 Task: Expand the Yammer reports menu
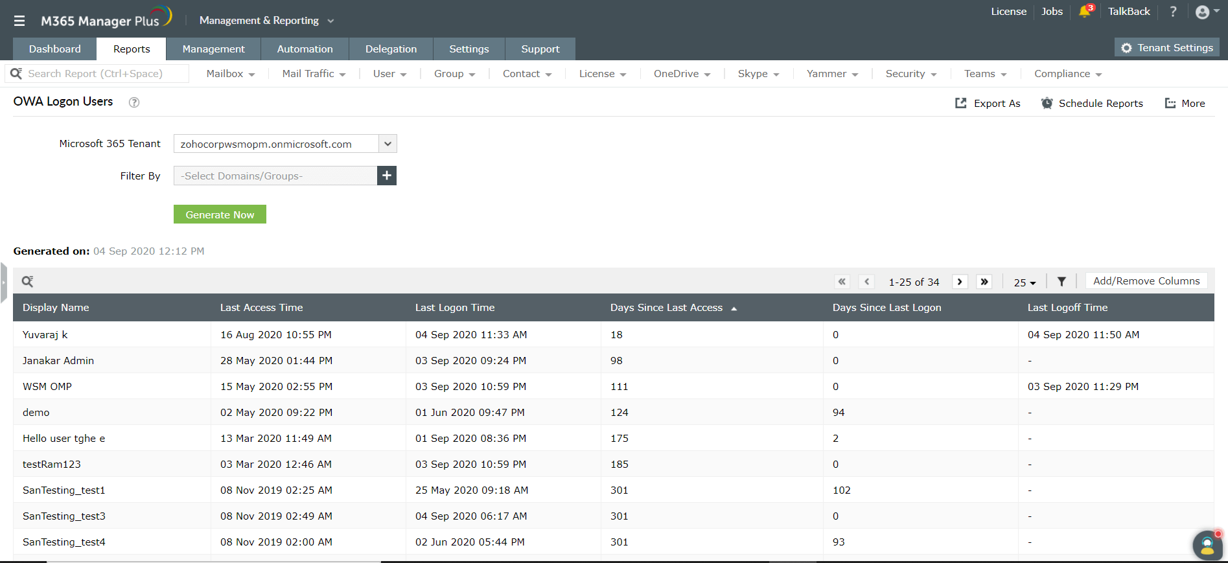point(832,74)
